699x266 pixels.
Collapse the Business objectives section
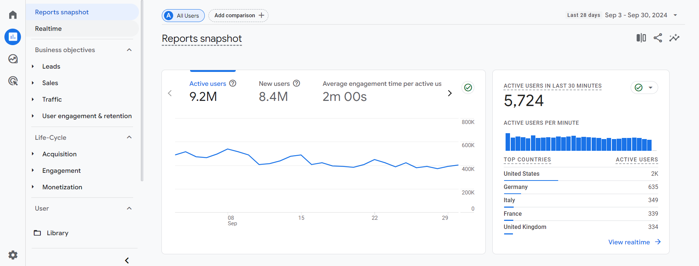coord(129,50)
